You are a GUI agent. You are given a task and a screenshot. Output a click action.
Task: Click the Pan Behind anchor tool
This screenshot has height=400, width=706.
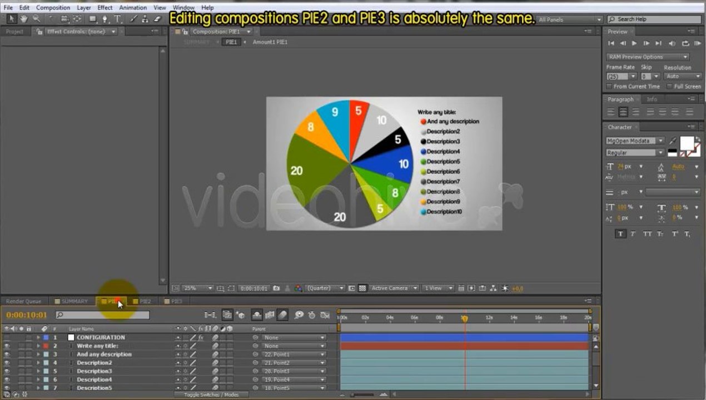(x=77, y=19)
